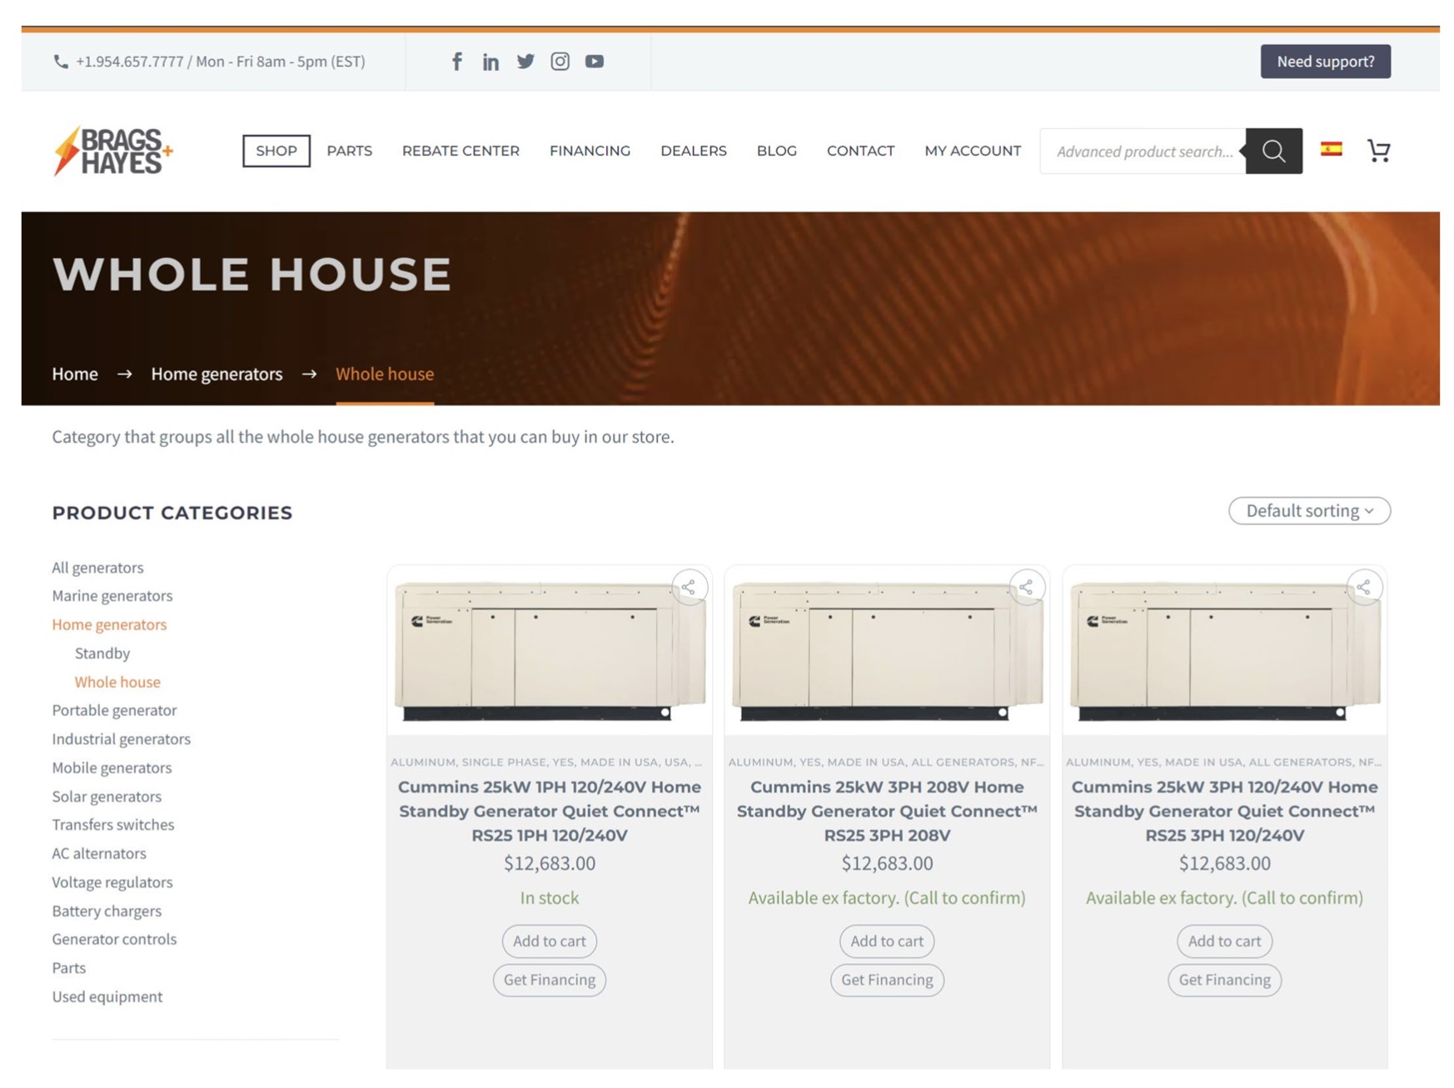The image size is (1454, 1088).
Task: Click the Brags Hayes logo
Action: coord(113,151)
